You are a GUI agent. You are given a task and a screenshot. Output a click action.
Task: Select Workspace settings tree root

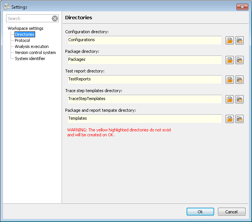(x=26, y=28)
